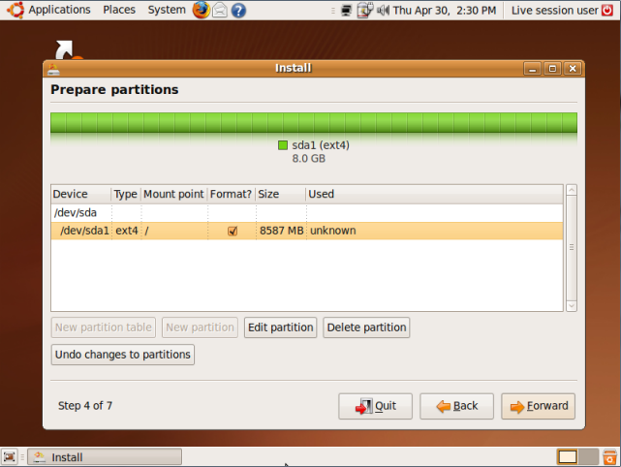Image resolution: width=621 pixels, height=467 pixels.
Task: Open the Live session user menu
Action: point(554,11)
